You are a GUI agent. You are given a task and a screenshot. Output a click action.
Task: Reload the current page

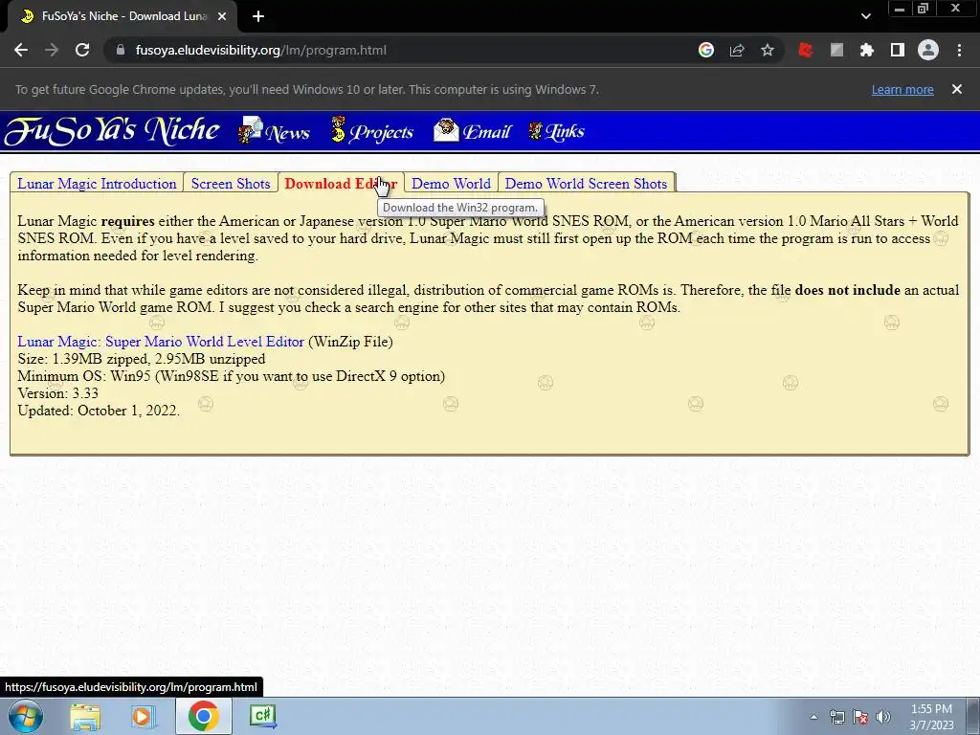[x=82, y=50]
